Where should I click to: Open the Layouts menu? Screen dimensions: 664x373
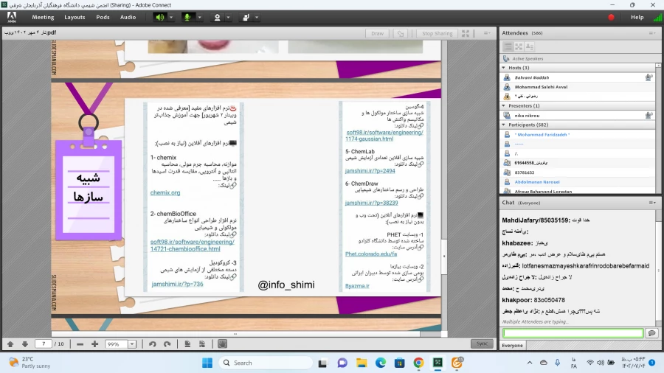[75, 17]
